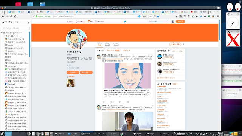Click the bookmarks search field
This screenshot has height=136, width=242.
pyautogui.click(x=16, y=28)
